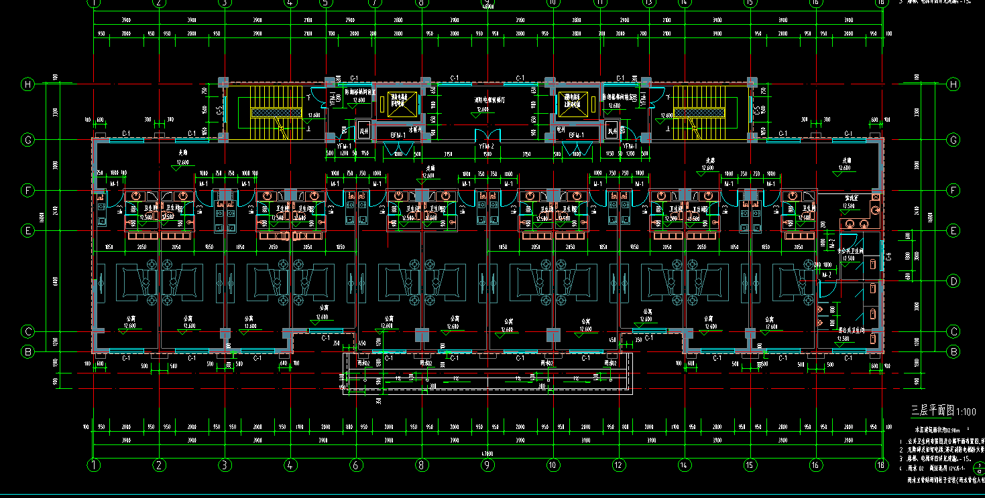Screen dimensions: 985x498
Task: Click the 女公共卫生间 room label
Action: pyautogui.click(x=849, y=250)
